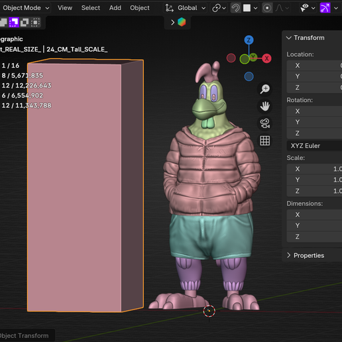Click the multicolored hexagon add-on icon
342x342 pixels.
[x=182, y=22]
